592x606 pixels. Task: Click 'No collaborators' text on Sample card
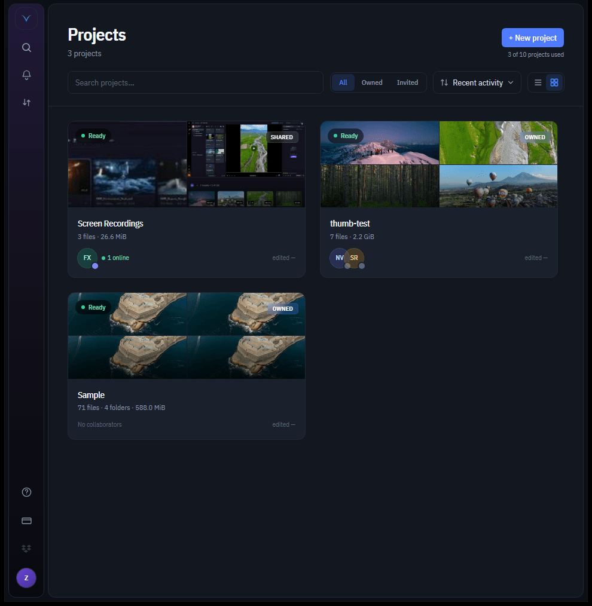[x=100, y=424]
